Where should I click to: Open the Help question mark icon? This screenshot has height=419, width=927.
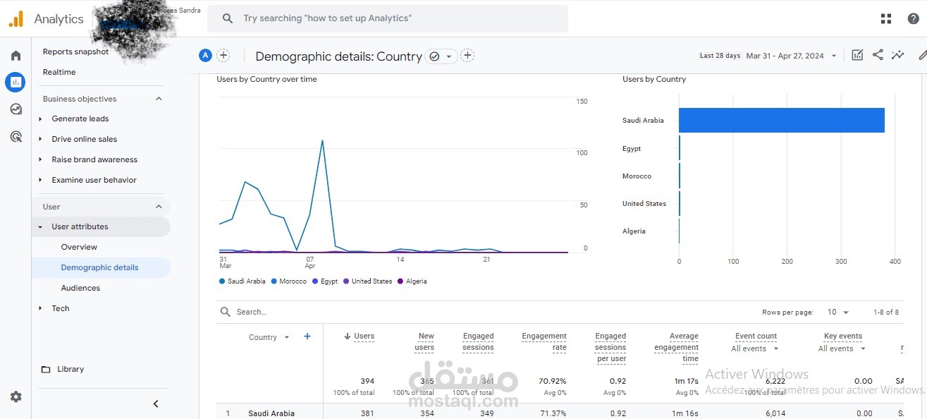pyautogui.click(x=913, y=19)
